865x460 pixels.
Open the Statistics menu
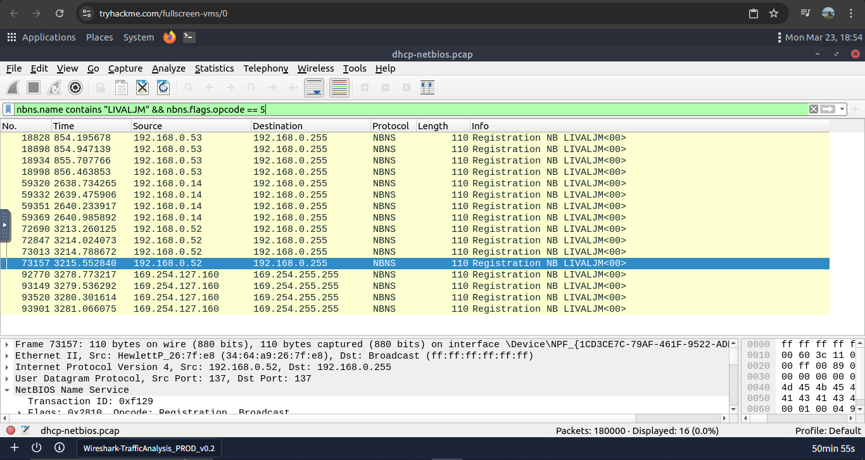click(214, 68)
